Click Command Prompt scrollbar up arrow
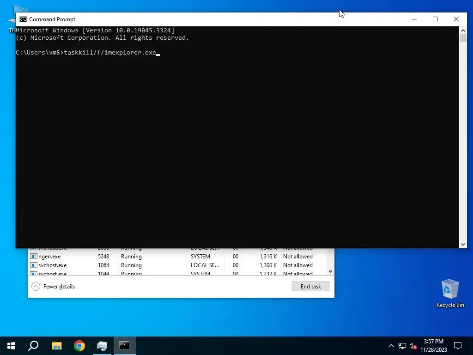The width and height of the screenshot is (473, 355). click(463, 30)
